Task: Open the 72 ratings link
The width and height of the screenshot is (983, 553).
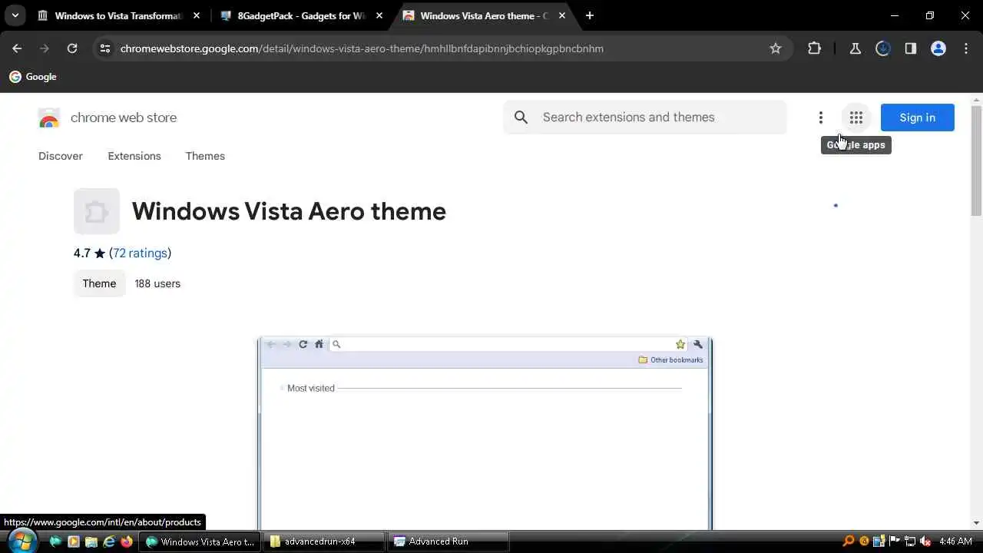Action: coord(140,253)
